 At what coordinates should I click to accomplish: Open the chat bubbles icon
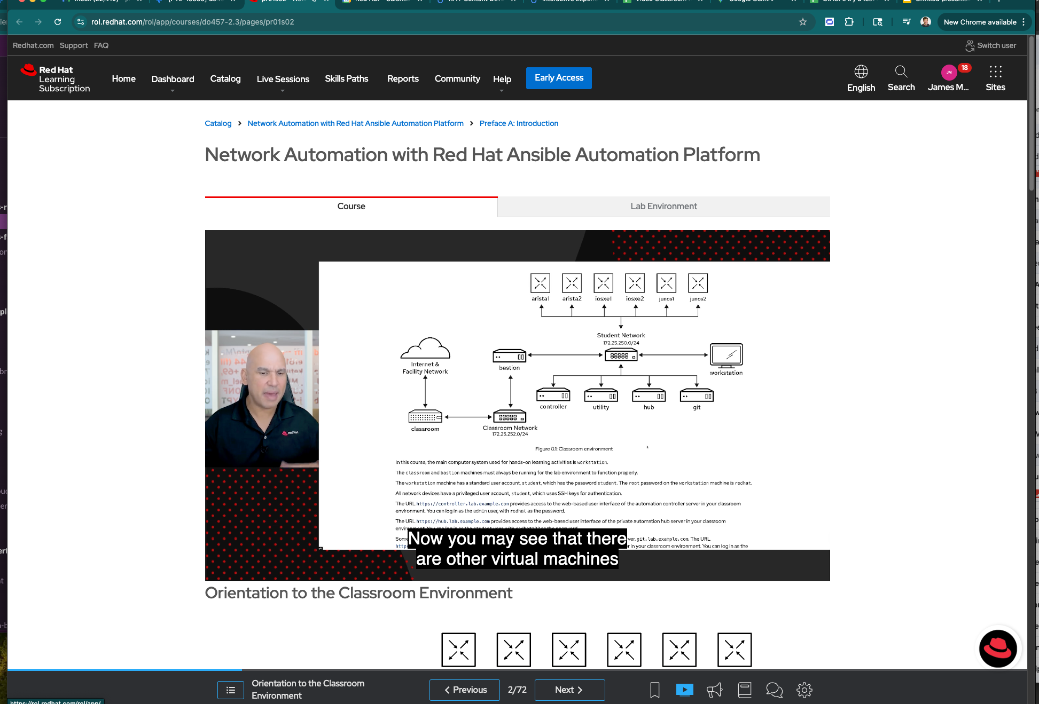(774, 690)
